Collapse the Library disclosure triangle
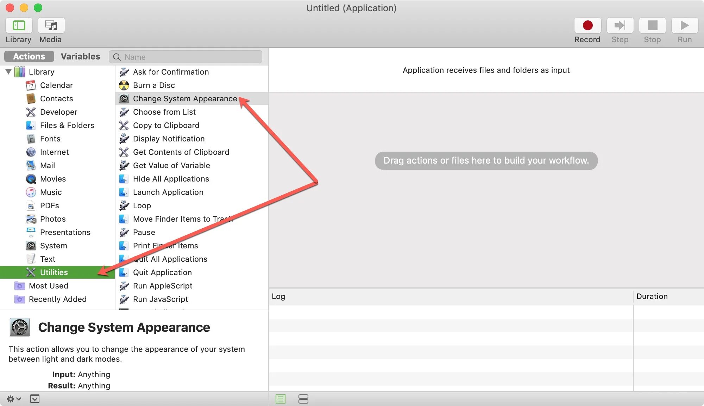Image resolution: width=704 pixels, height=406 pixels. 8,72
